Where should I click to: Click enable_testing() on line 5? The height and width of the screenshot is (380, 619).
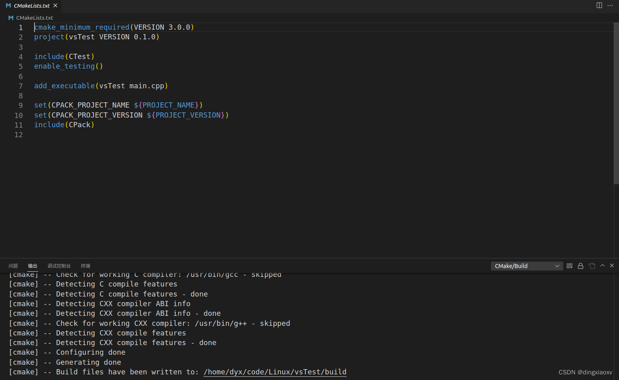69,66
